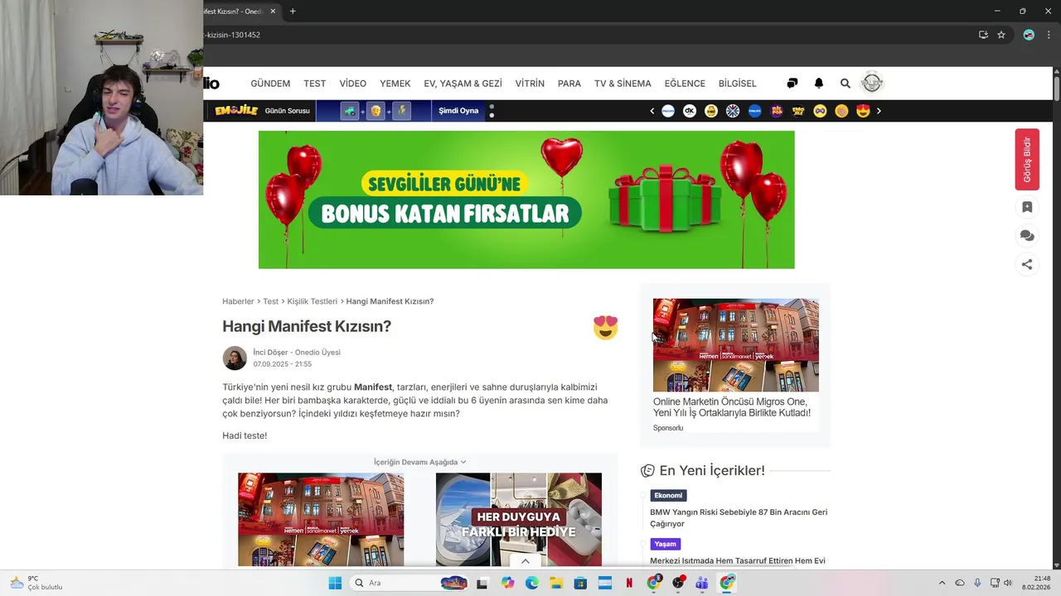
Task: Open the EV, YAŞAM & GEZİ menu
Action: click(x=463, y=84)
